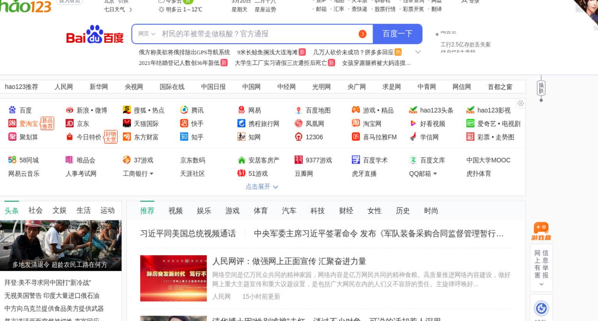This screenshot has height=321, width=598.
Task: Open the 中国大学MOOC link
Action: (x=488, y=160)
